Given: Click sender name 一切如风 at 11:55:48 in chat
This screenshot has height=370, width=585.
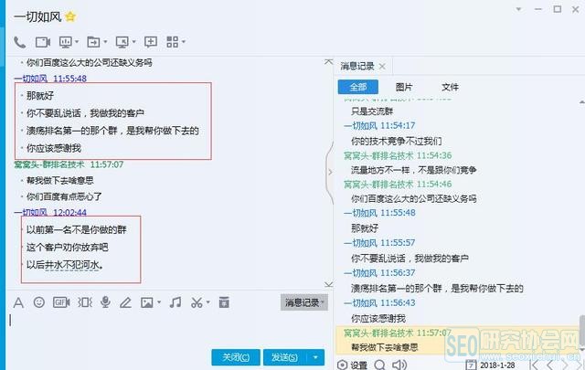Looking at the screenshot, I should [x=31, y=79].
